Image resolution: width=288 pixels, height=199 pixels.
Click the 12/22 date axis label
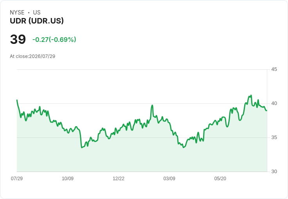[x=119, y=178]
